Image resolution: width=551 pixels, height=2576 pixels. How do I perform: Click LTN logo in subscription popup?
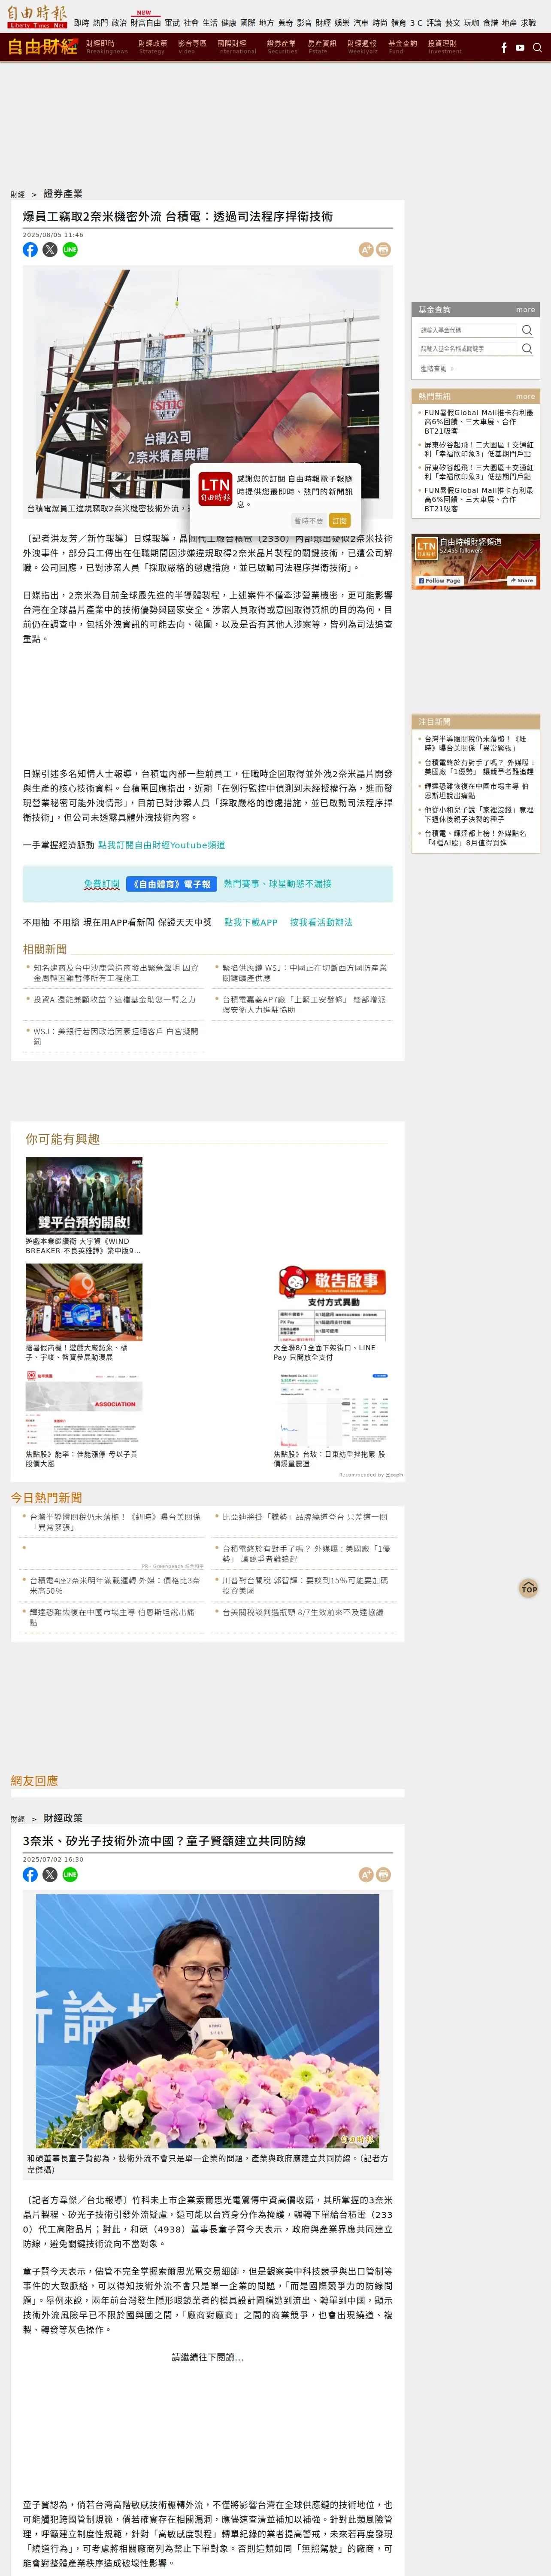[x=215, y=489]
